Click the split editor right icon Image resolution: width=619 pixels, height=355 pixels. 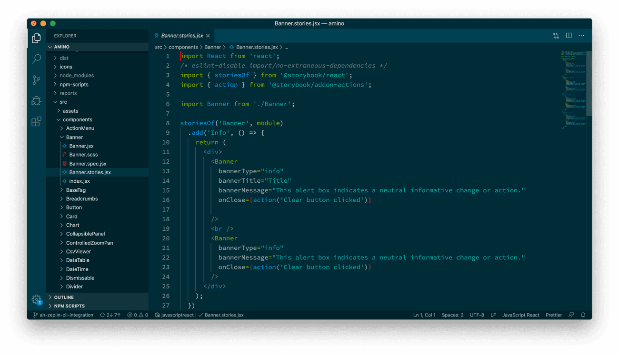click(x=569, y=36)
